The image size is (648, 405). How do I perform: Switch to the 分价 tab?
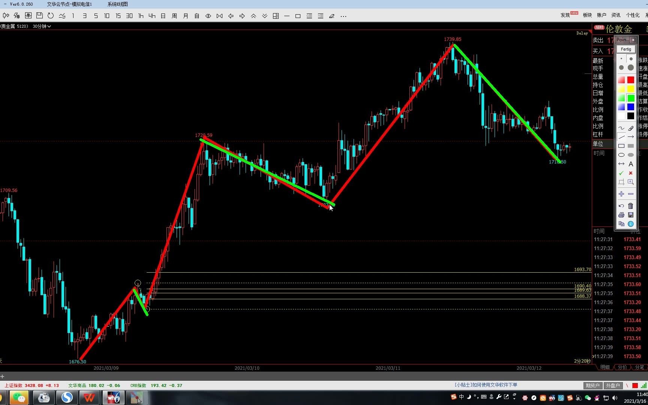(622, 367)
